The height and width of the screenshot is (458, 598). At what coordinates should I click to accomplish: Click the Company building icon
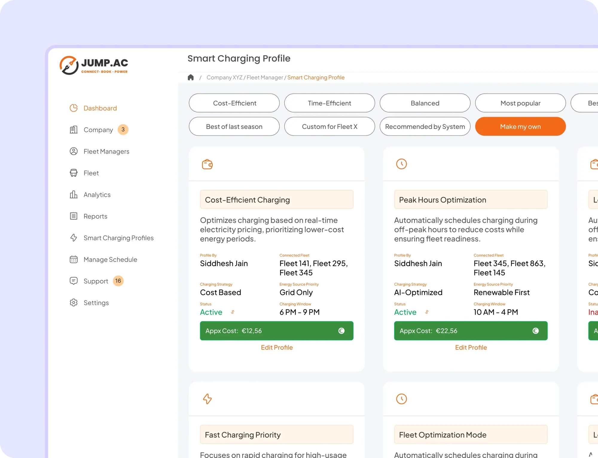74,130
